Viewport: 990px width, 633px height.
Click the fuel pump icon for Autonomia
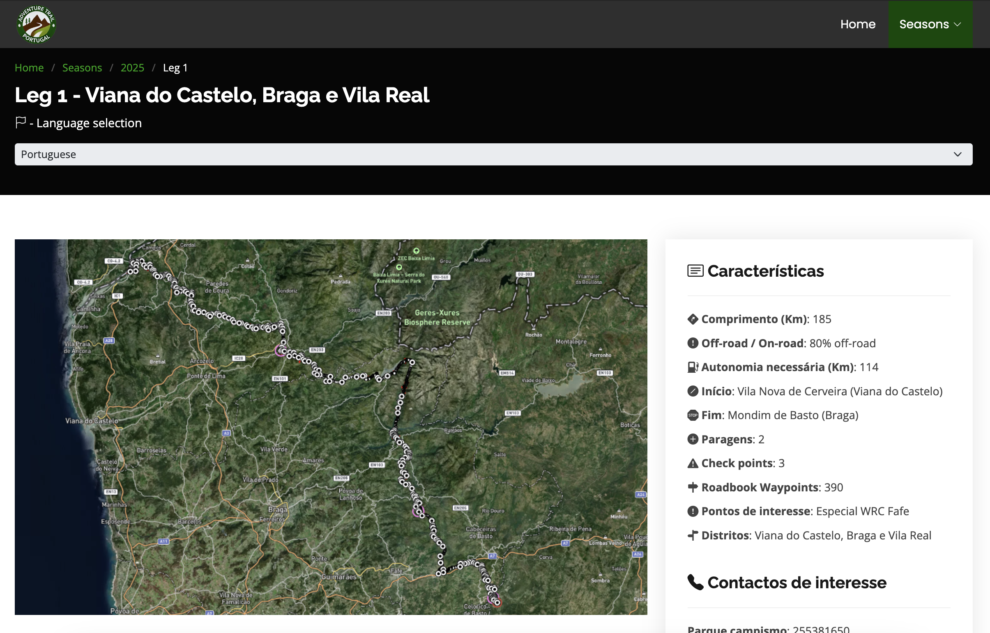pyautogui.click(x=693, y=367)
